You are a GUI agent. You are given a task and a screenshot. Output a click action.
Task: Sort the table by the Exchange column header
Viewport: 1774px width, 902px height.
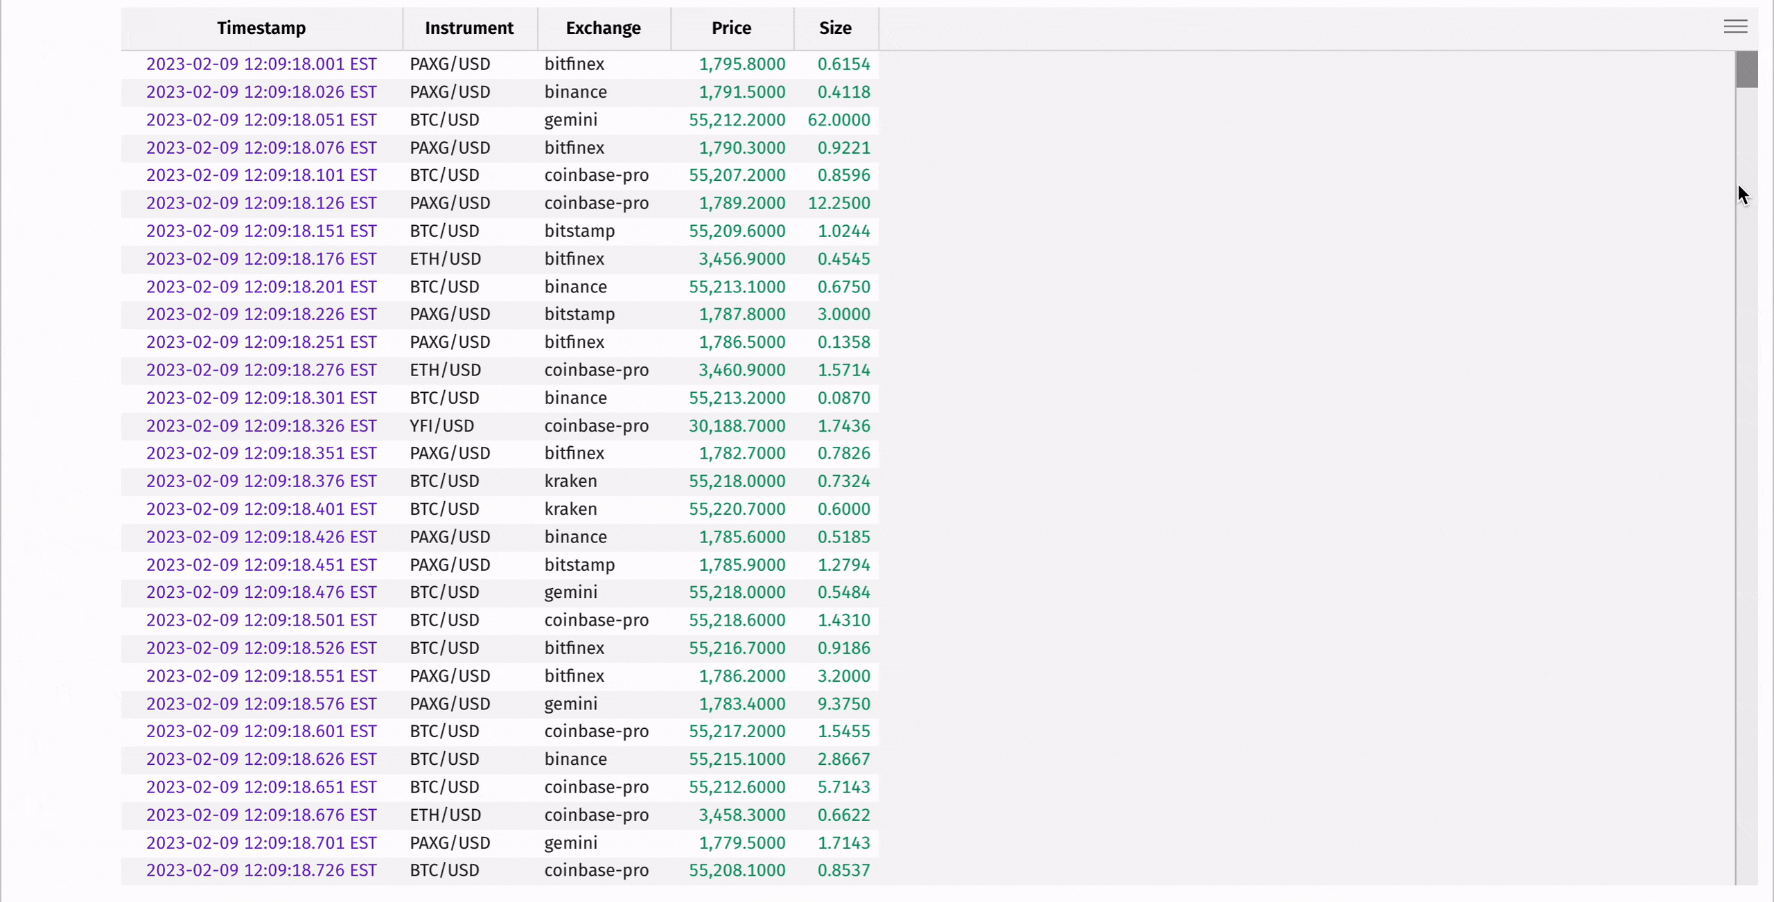pyautogui.click(x=603, y=28)
